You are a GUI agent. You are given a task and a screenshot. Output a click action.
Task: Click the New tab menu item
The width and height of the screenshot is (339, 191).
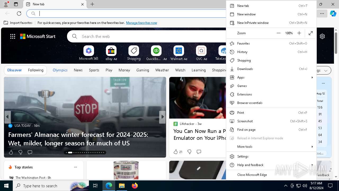tap(271, 6)
